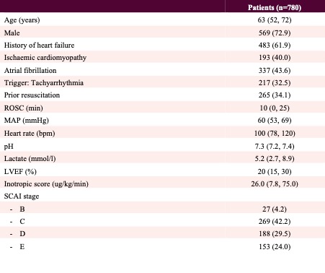The width and height of the screenshot is (325, 273).
Task: Click the Trigger: Tachyarrhythmia row label
Action: [44, 83]
